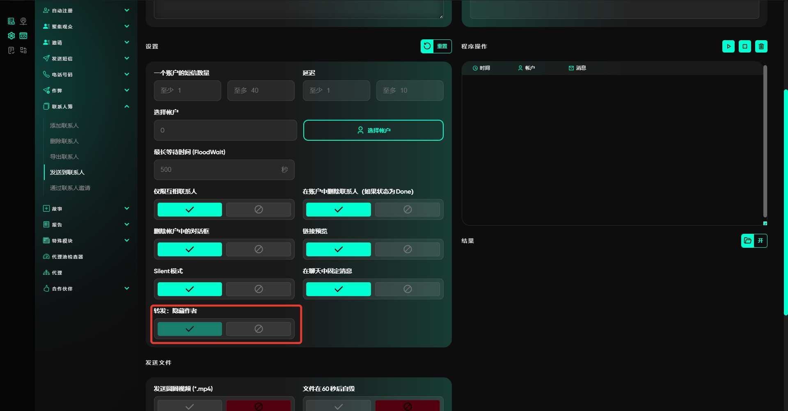Go to 通过联系人邀请 in the sidebar

coord(70,188)
